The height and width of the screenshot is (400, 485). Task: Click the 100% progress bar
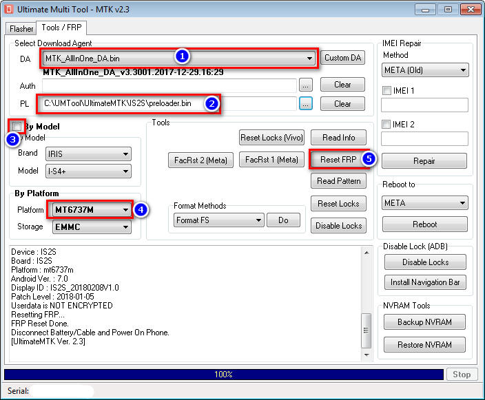[224, 375]
